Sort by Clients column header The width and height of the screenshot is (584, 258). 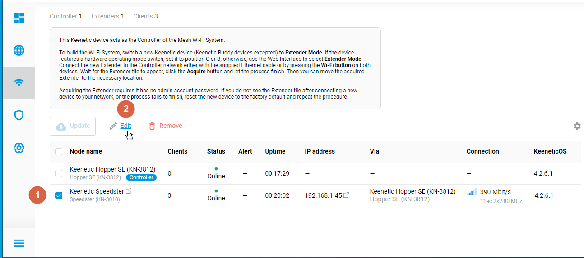177,151
